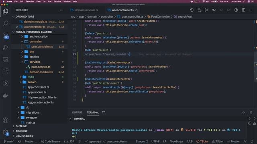
Task: Click the main branch indicator in status bar
Action: click(9, 141)
